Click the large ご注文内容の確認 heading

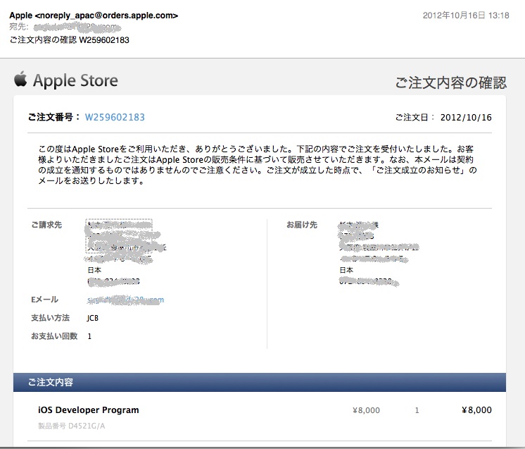[x=450, y=82]
